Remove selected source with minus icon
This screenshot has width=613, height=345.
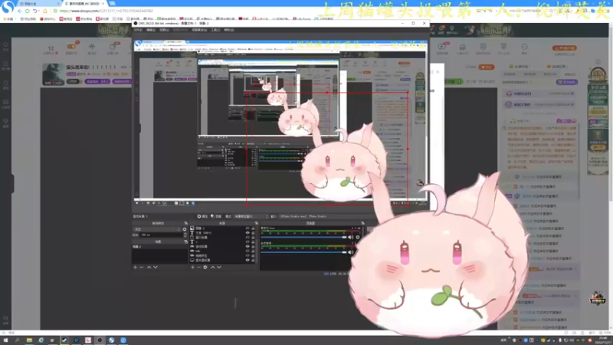[198, 267]
